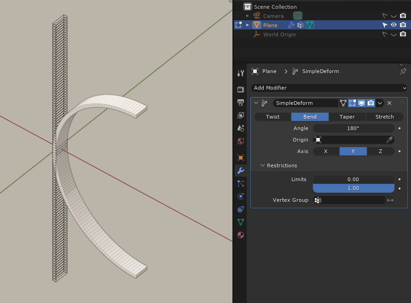Set the bend axis to Z
The height and width of the screenshot is (303, 411).
point(381,151)
